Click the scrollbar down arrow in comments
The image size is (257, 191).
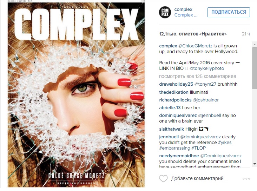pos(255,164)
